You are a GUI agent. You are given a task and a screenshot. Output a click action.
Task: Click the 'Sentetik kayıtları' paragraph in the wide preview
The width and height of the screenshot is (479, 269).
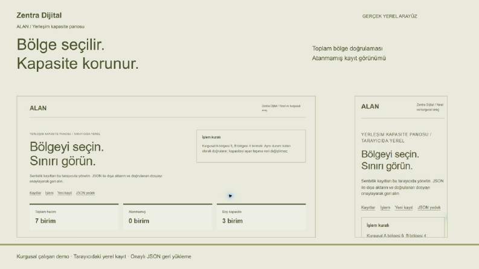point(96,179)
